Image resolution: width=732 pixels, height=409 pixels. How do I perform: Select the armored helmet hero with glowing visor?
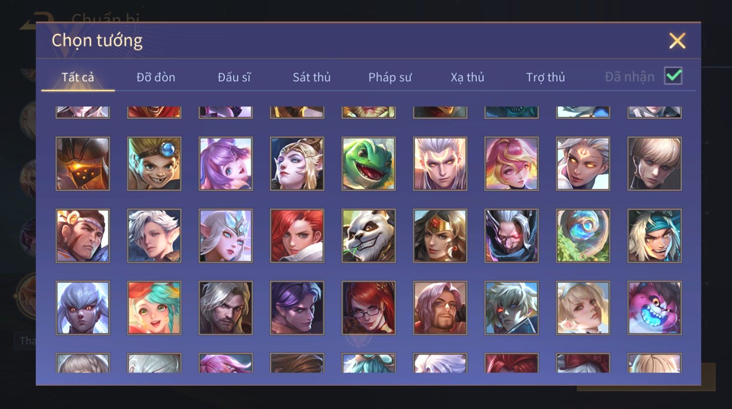click(83, 163)
